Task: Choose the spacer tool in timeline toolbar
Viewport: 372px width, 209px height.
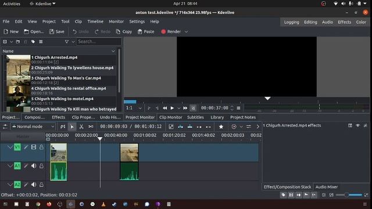Action: click(x=91, y=127)
